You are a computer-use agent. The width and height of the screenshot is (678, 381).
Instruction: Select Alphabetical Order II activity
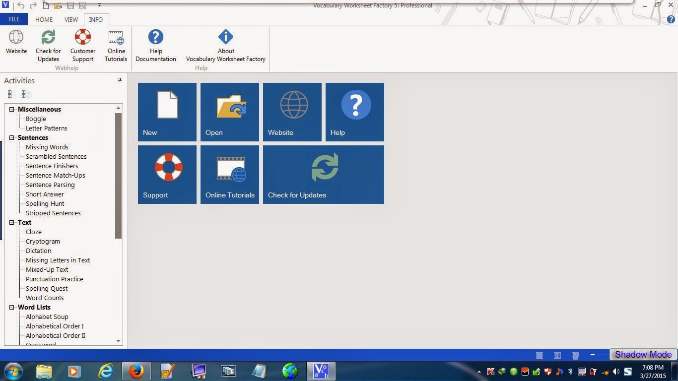click(56, 335)
